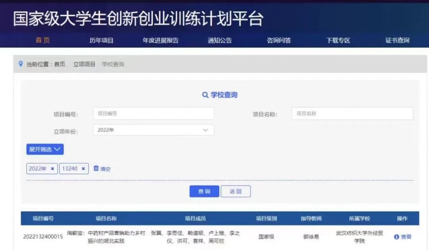Open 证书查询 from navigation bar

click(x=397, y=40)
